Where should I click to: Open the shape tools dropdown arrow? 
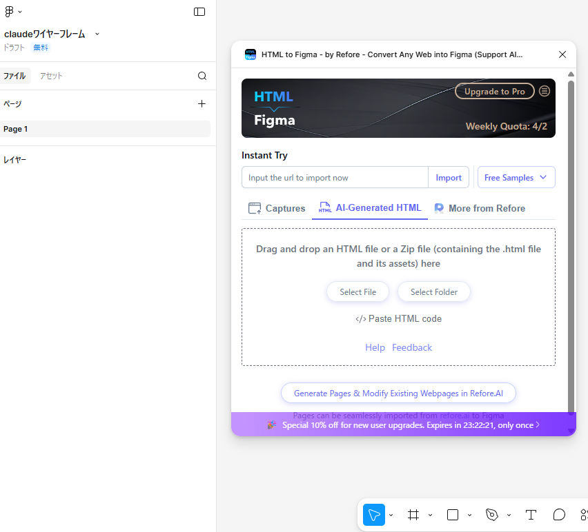pos(470,515)
